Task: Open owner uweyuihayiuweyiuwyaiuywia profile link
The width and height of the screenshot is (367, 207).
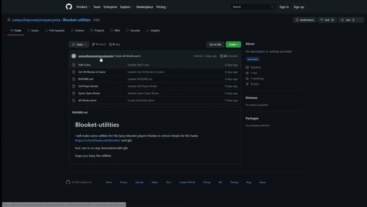Action: click(x=36, y=20)
